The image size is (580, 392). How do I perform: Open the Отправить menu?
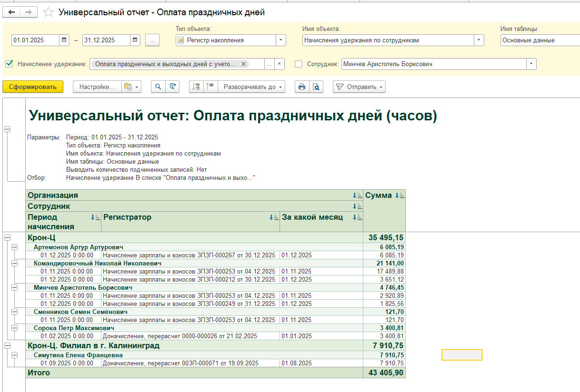pyautogui.click(x=359, y=87)
